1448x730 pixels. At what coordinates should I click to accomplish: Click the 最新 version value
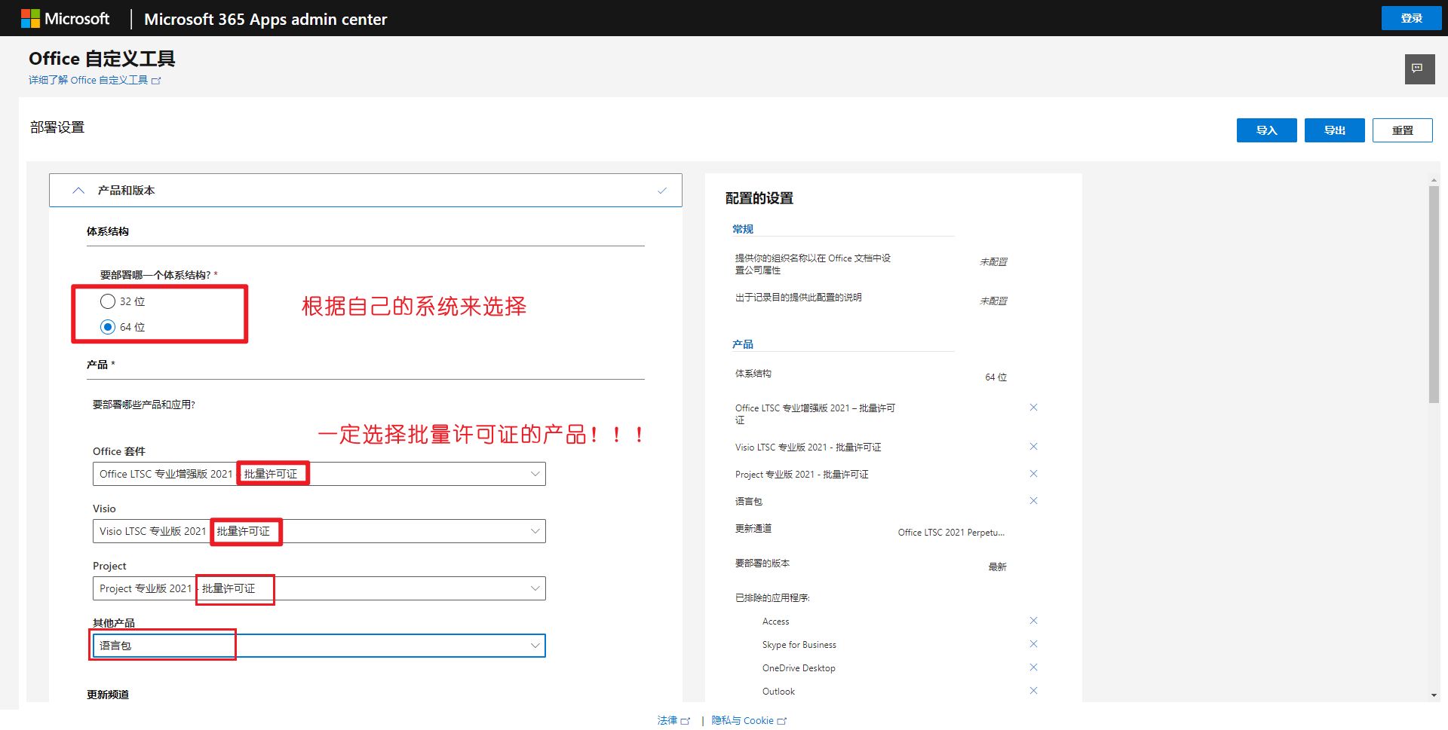click(998, 567)
